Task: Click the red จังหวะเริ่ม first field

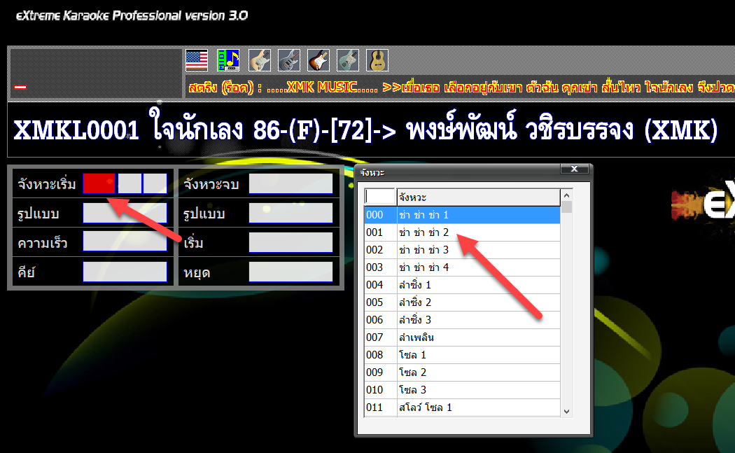Action: tap(99, 183)
